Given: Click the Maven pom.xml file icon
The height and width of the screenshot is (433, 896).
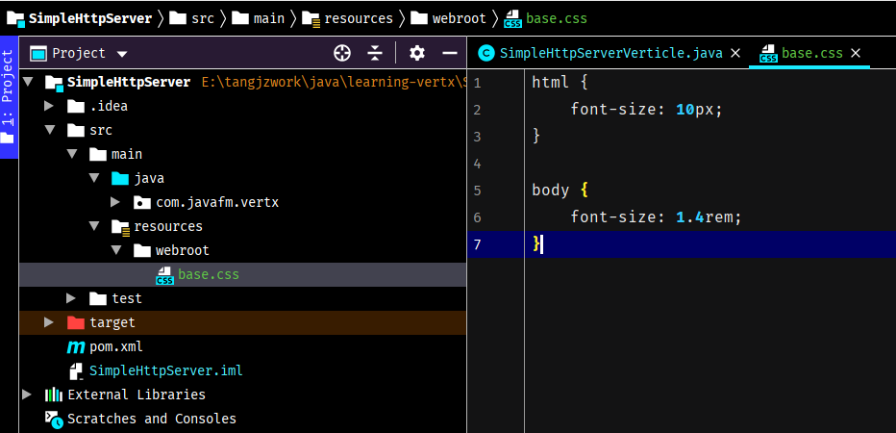Looking at the screenshot, I should pos(76,346).
